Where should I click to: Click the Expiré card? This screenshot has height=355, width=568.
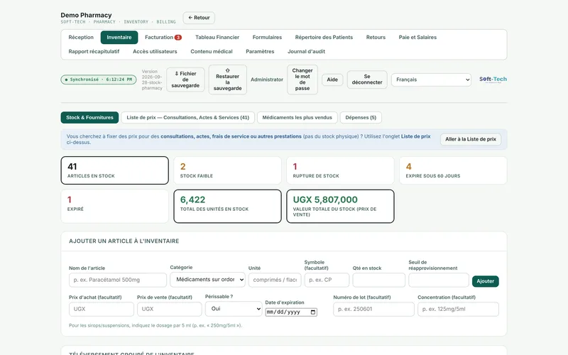[x=115, y=206]
